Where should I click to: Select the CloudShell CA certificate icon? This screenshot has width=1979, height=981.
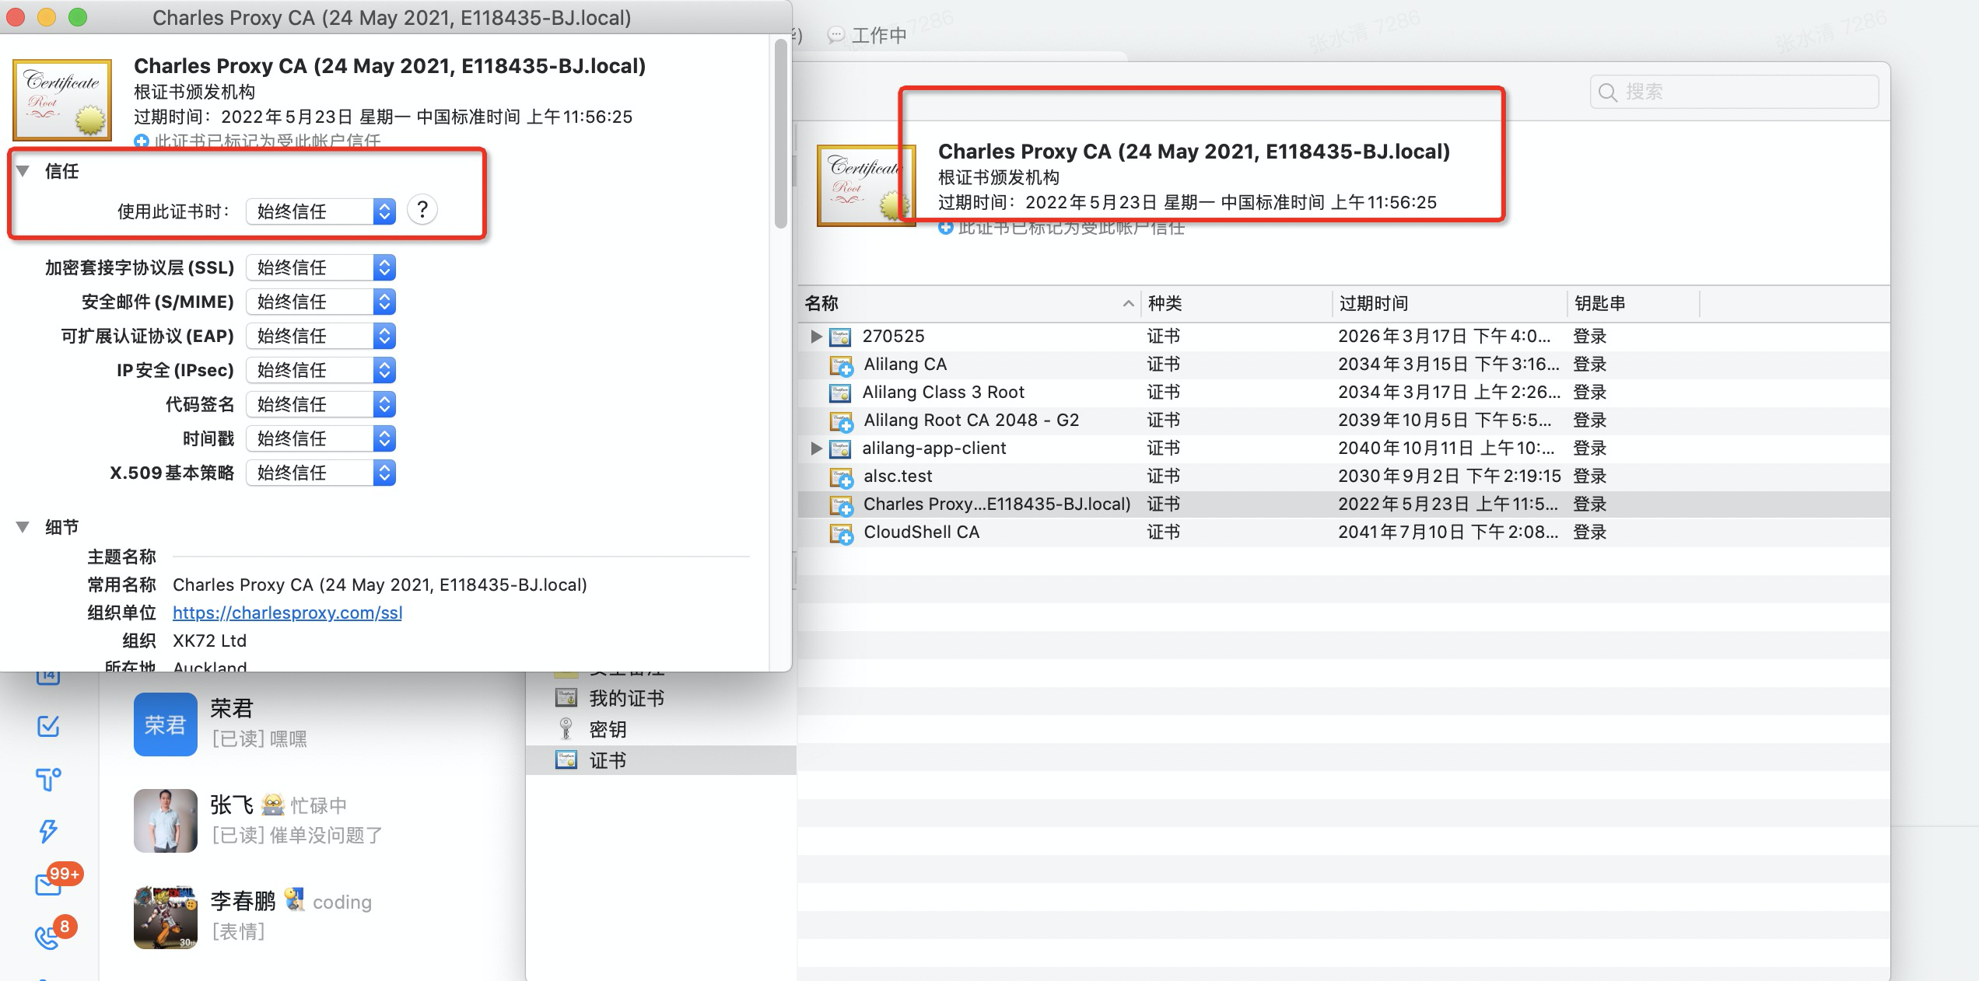841,532
